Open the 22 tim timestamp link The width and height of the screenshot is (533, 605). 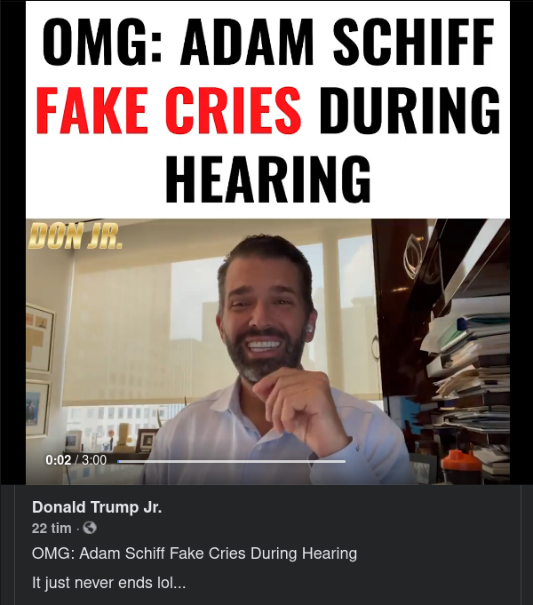coord(52,528)
